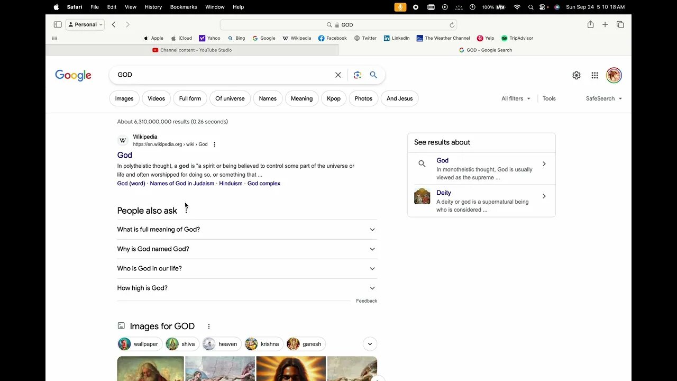Open the favorites grid icon
Screen dimensions: 677x381
pos(54,38)
